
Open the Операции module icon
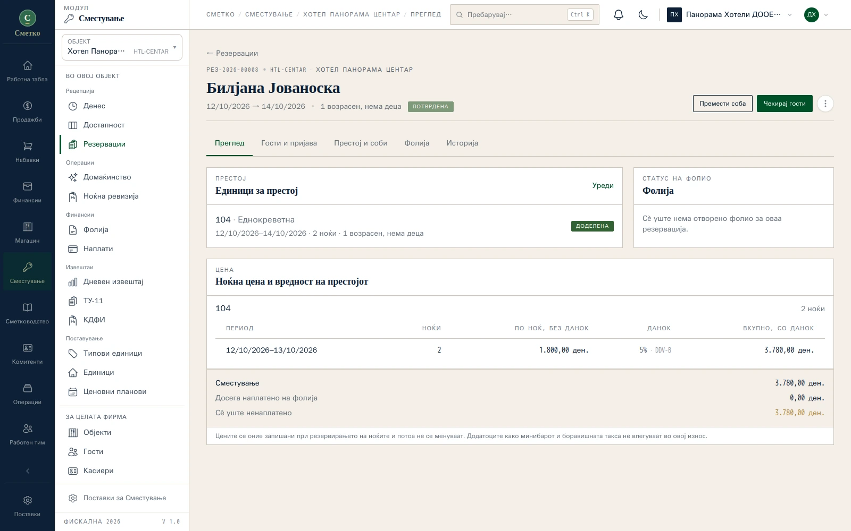point(27,394)
